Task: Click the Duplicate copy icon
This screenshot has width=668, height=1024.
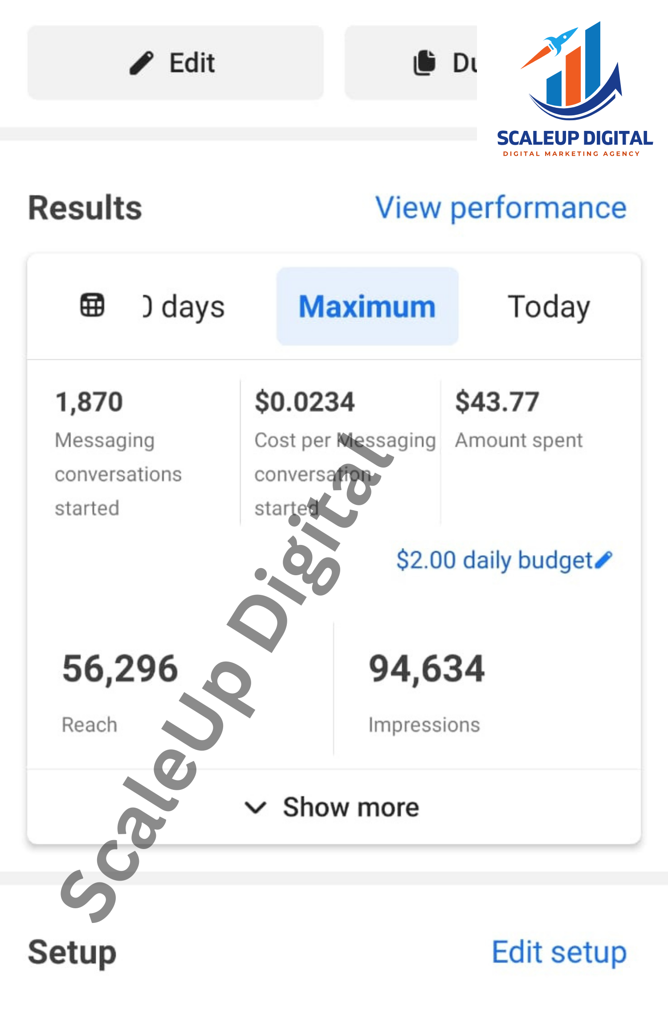Action: (x=424, y=63)
